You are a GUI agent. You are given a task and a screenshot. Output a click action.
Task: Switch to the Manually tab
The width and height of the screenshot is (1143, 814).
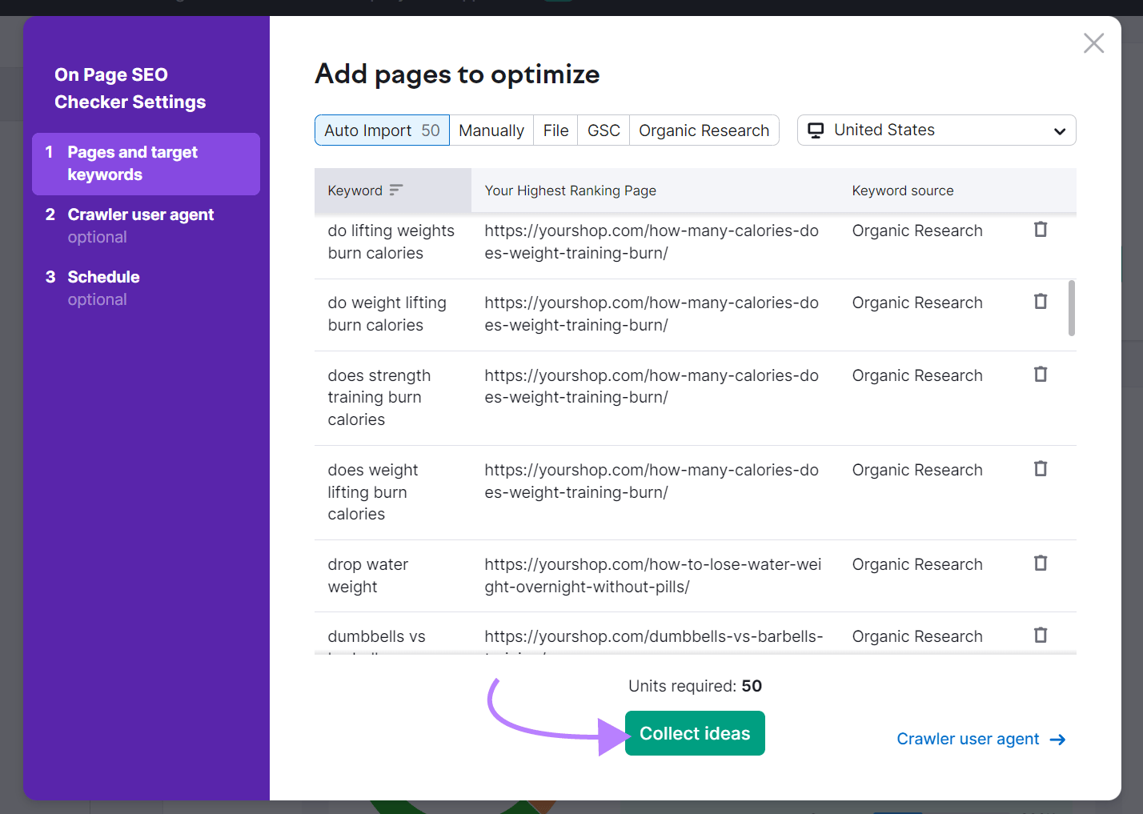tap(491, 130)
